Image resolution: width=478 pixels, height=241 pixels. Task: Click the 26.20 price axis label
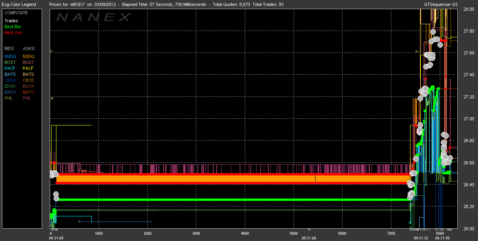point(468,207)
